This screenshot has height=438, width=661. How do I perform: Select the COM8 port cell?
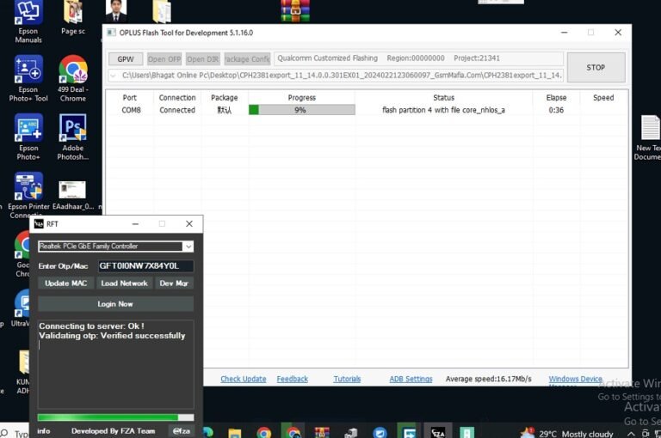(x=131, y=110)
